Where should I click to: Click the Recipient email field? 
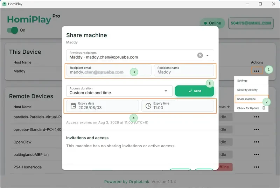pos(108,70)
